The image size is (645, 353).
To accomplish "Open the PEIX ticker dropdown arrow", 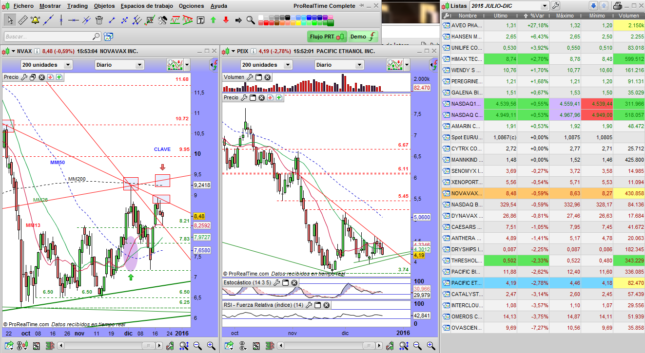I will 234,51.
